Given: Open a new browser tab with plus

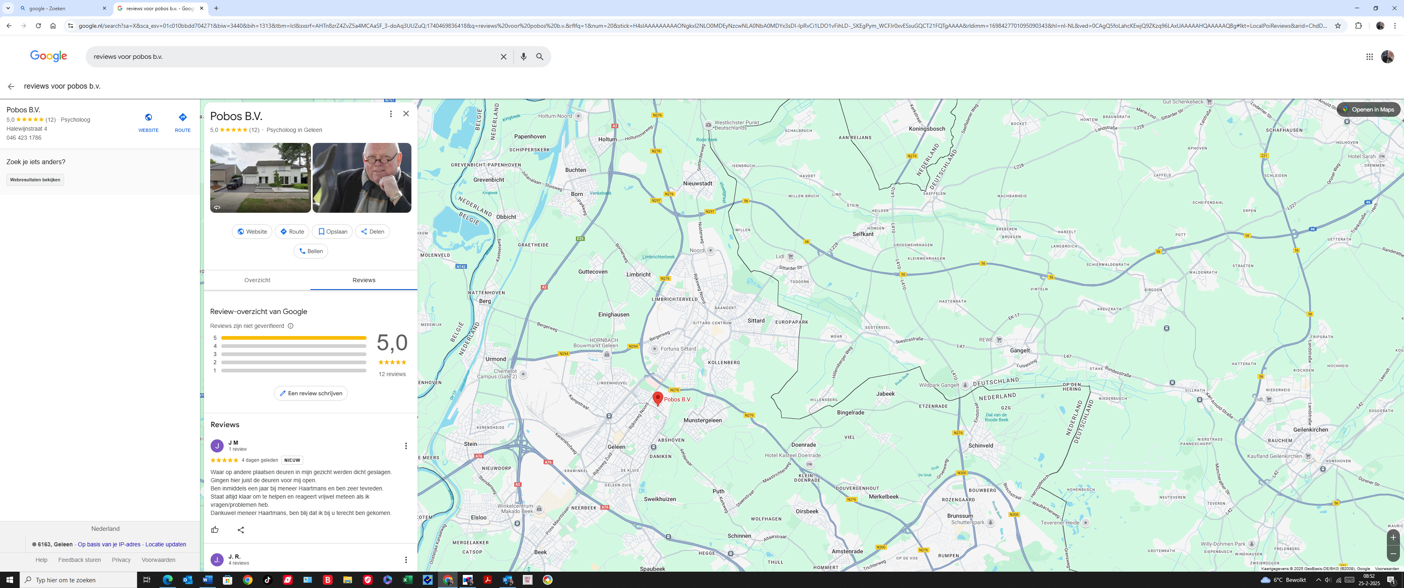Looking at the screenshot, I should coord(216,8).
